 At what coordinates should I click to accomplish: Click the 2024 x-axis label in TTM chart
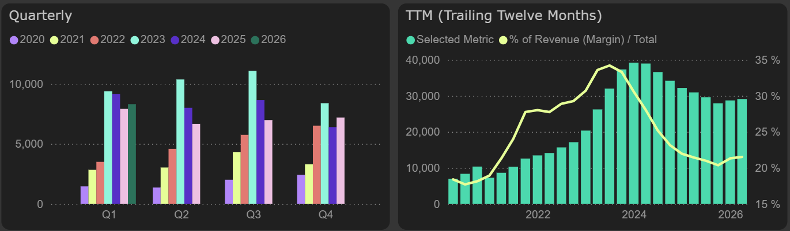click(634, 215)
